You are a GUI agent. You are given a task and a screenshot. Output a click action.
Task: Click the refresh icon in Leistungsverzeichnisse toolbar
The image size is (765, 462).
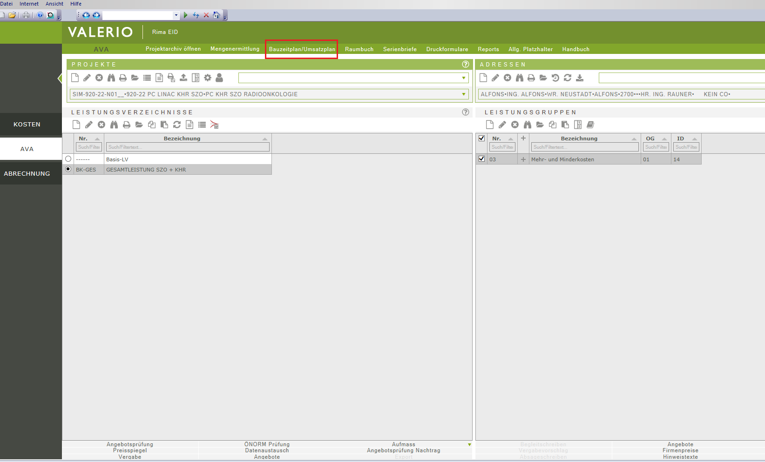tap(177, 125)
